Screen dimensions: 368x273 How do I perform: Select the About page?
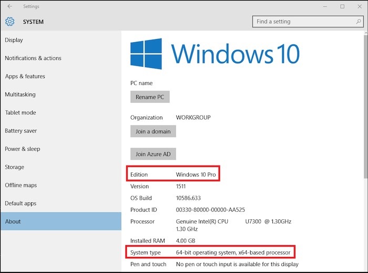[x=13, y=221]
